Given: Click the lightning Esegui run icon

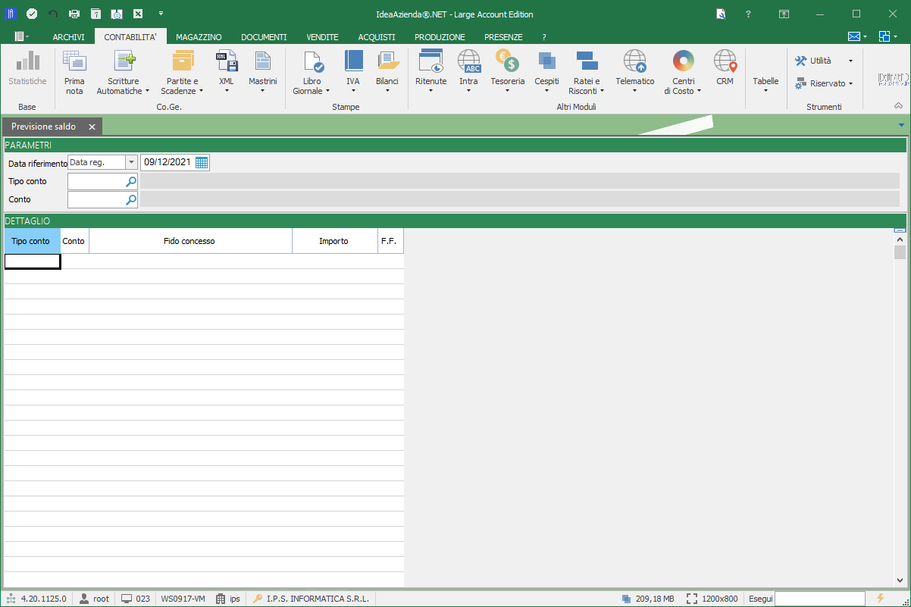Looking at the screenshot, I should [880, 599].
